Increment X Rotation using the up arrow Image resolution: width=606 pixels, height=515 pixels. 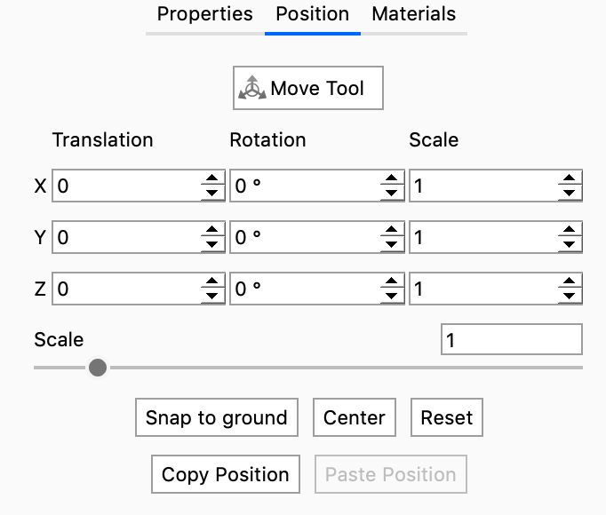point(393,180)
